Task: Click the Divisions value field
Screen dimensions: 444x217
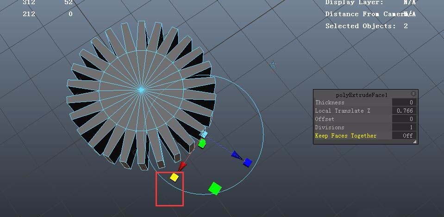Action: coord(404,127)
